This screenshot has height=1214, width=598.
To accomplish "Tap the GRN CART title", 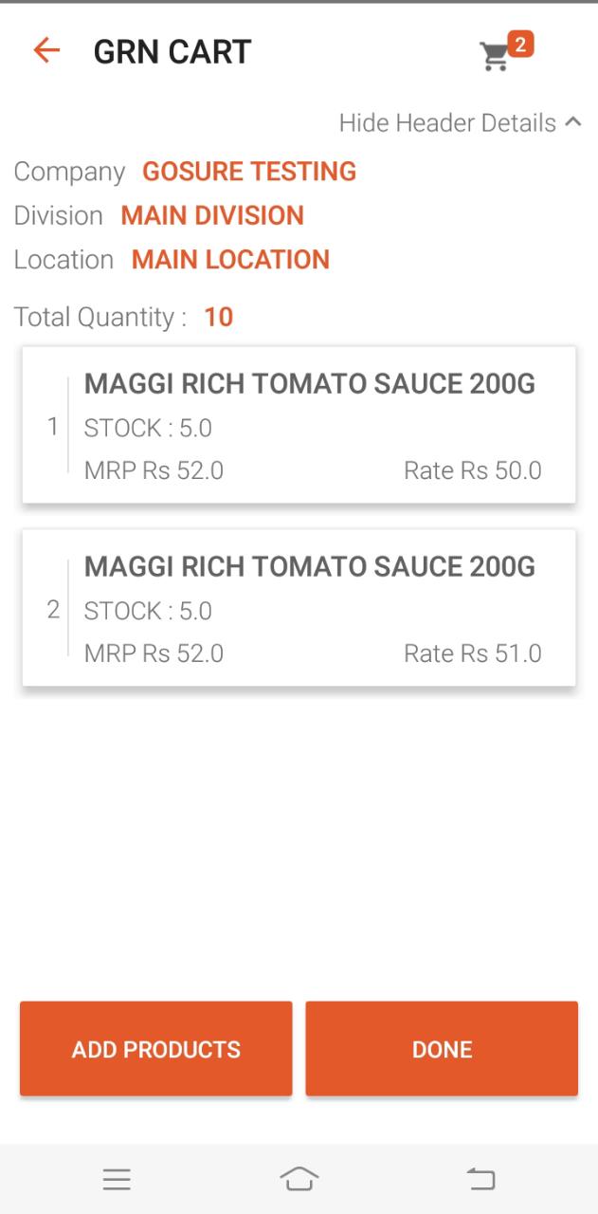I will (172, 52).
